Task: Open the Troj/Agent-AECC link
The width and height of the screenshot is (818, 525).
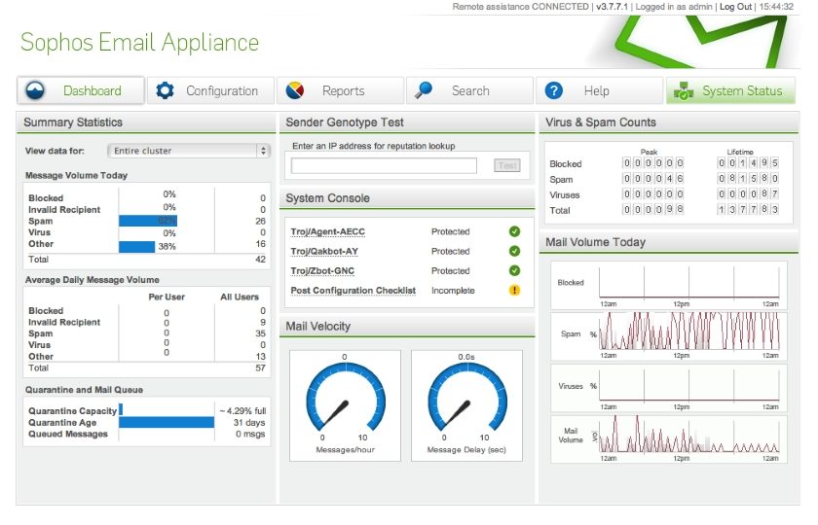Action: click(327, 231)
